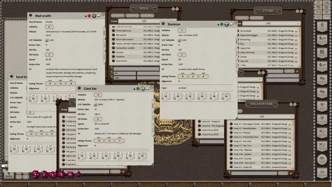Click the Armor button in Items
This screenshot has width=332, height=187.
pyautogui.click(x=242, y=18)
